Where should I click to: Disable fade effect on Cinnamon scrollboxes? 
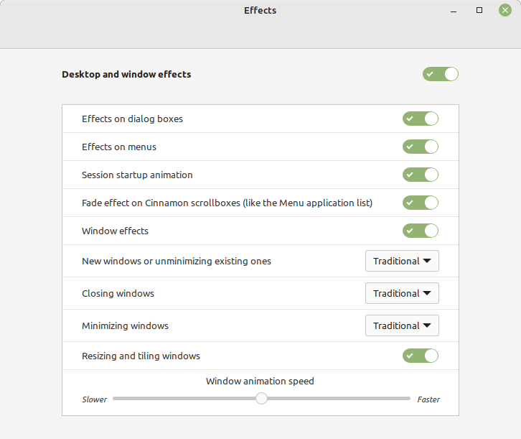420,203
